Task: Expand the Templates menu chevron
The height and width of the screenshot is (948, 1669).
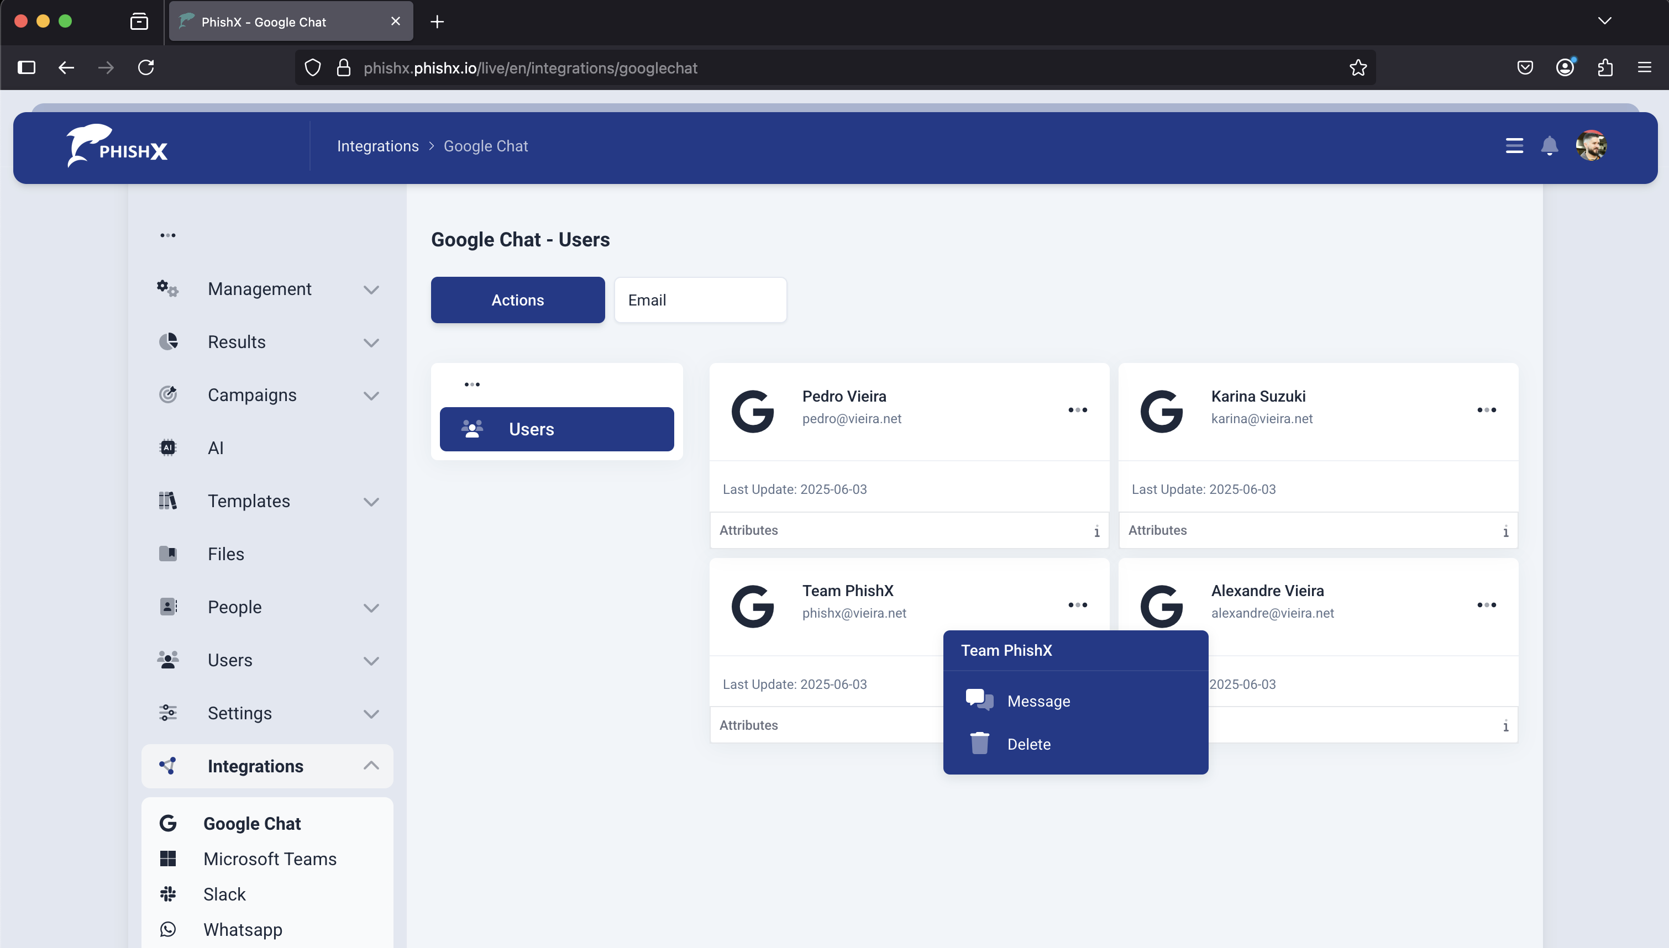Action: coord(371,502)
